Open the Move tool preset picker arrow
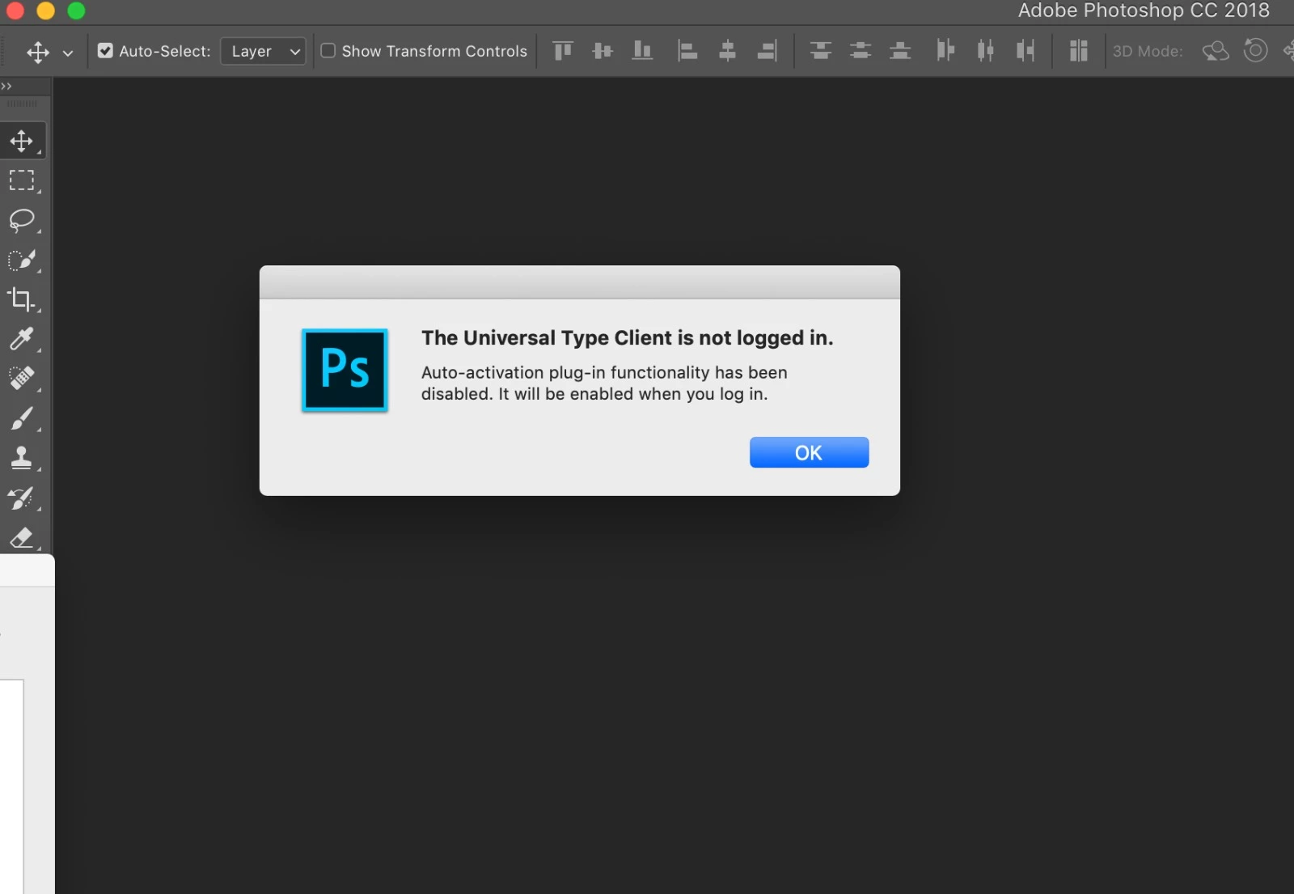1294x894 pixels. point(68,53)
